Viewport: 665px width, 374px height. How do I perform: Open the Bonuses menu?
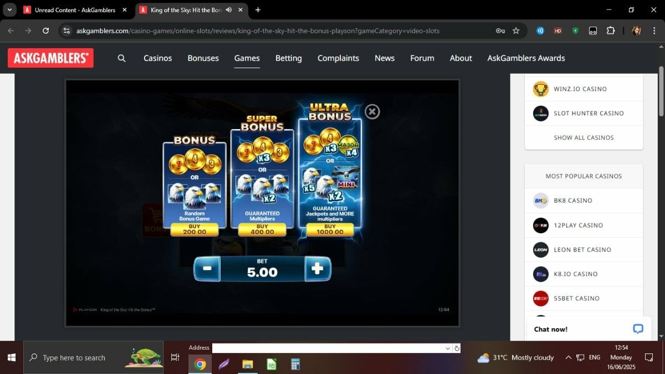tap(203, 58)
